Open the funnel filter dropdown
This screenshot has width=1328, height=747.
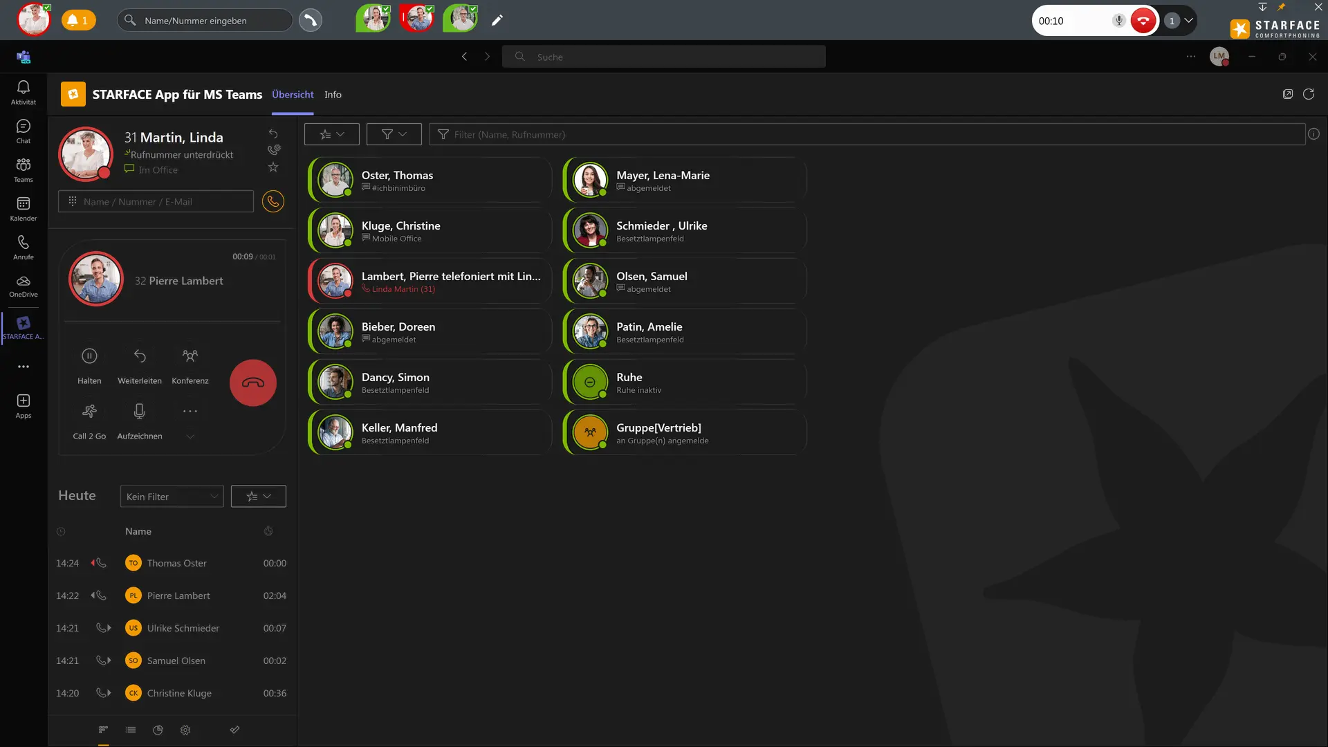tap(394, 134)
